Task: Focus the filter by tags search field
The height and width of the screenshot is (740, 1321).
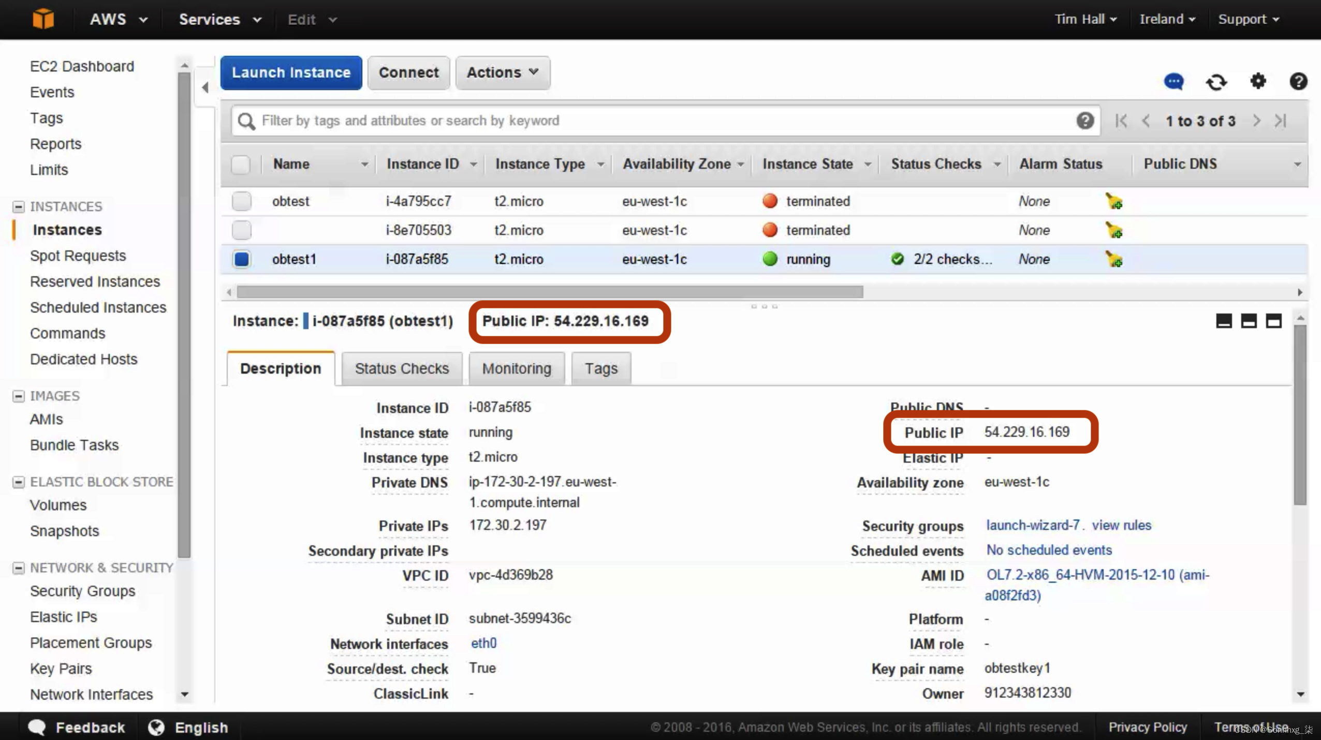Action: point(665,121)
